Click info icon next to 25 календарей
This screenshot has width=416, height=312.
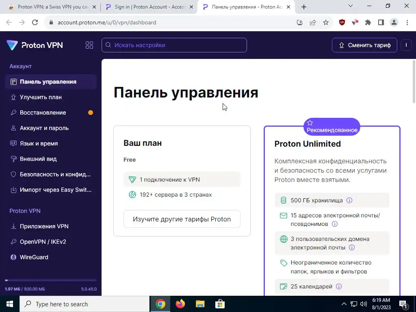(x=339, y=286)
